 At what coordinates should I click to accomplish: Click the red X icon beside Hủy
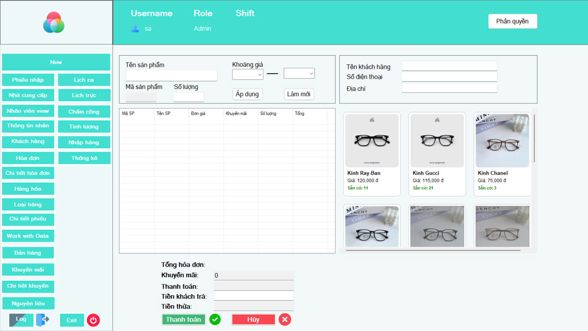(285, 319)
